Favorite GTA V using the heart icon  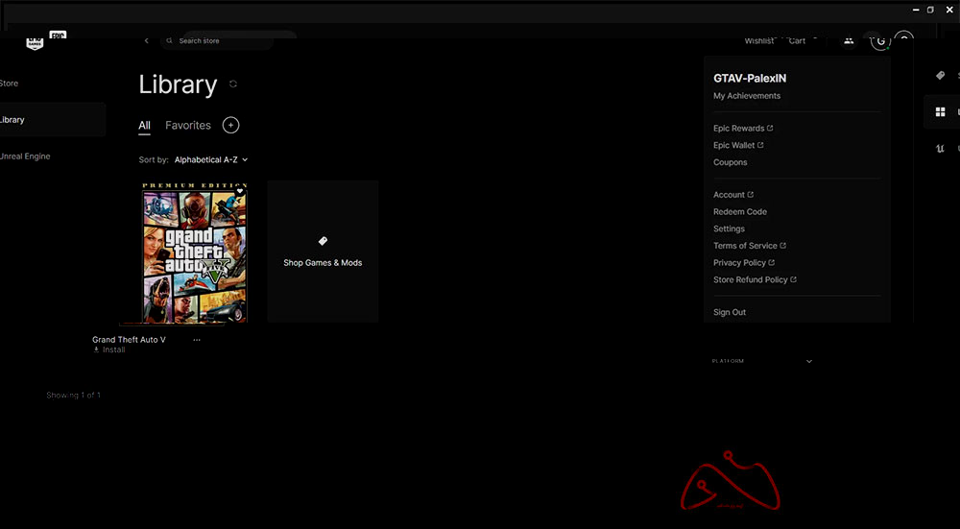pos(240,192)
